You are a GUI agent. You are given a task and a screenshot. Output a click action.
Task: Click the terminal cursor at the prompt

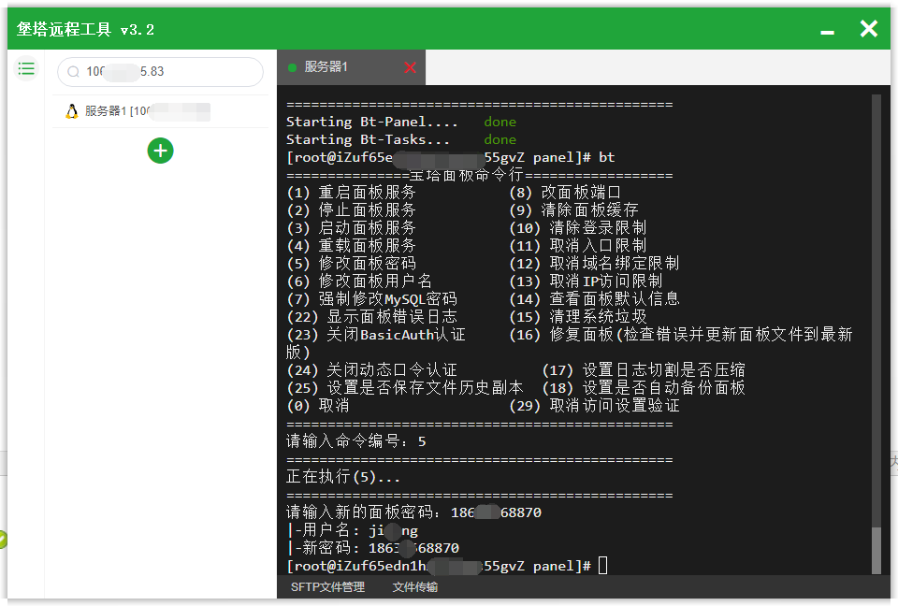[x=603, y=566]
